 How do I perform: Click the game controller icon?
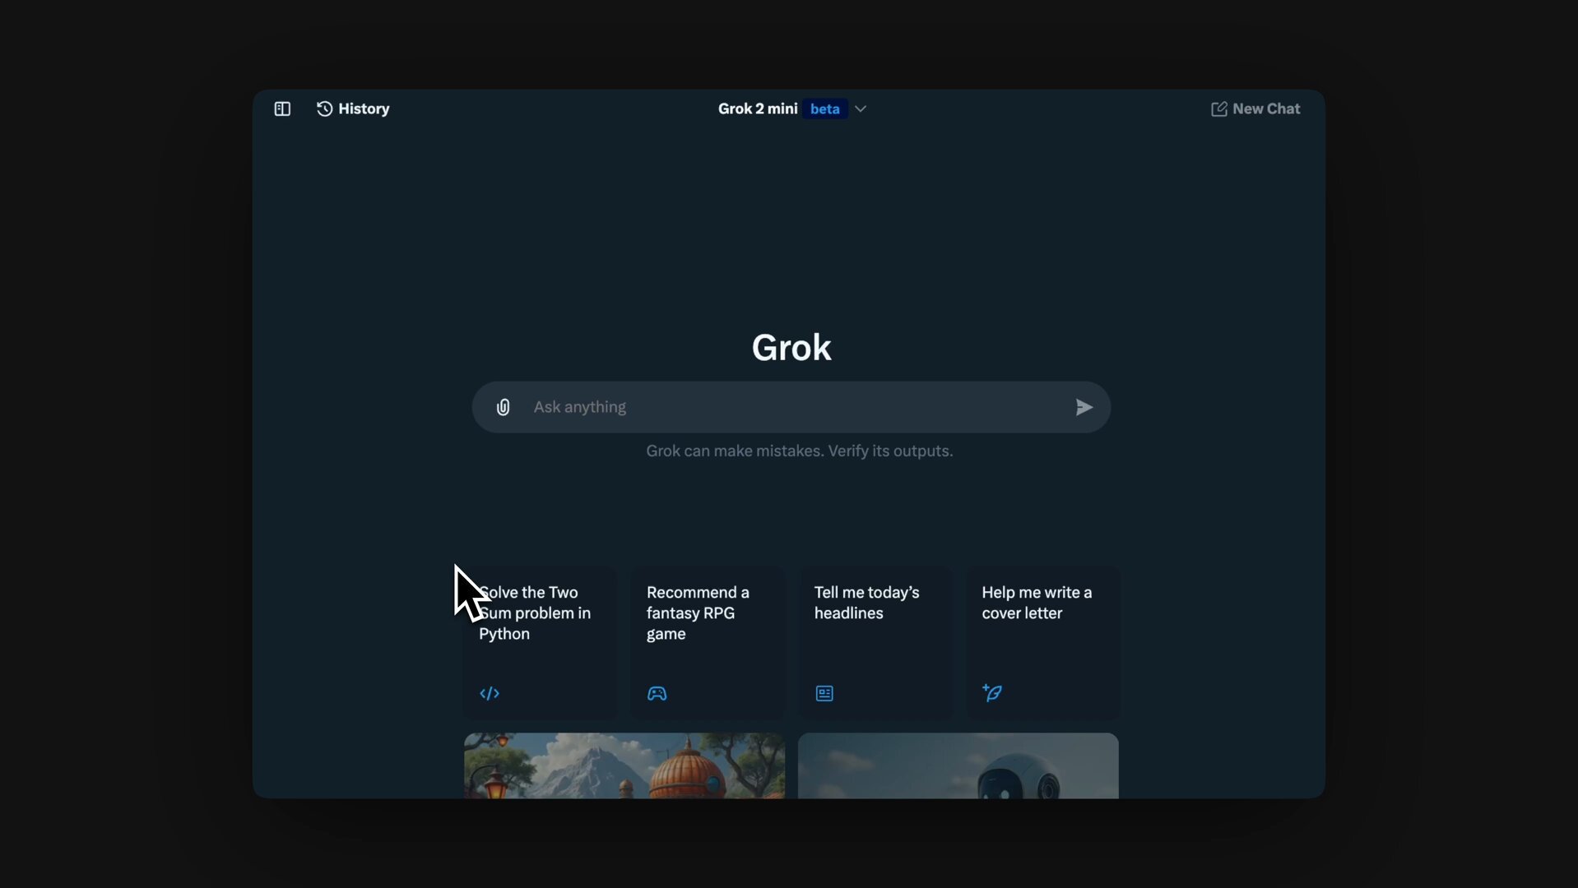click(657, 693)
